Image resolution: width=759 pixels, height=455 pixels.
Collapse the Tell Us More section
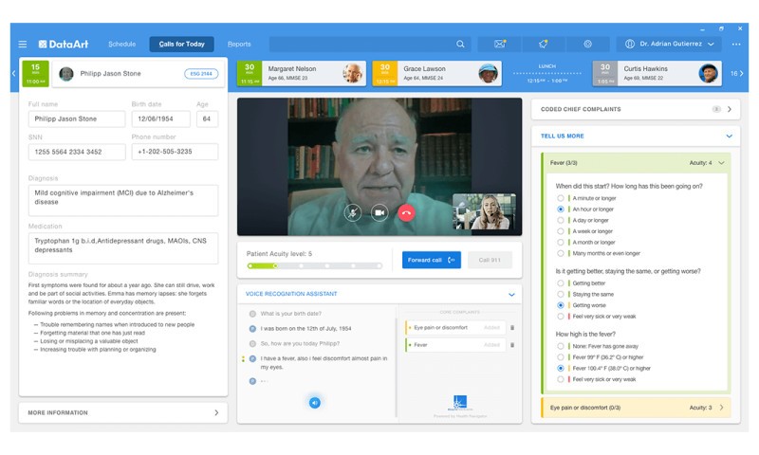point(729,136)
